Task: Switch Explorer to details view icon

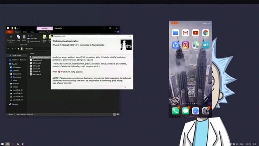Action: (x=114, y=114)
